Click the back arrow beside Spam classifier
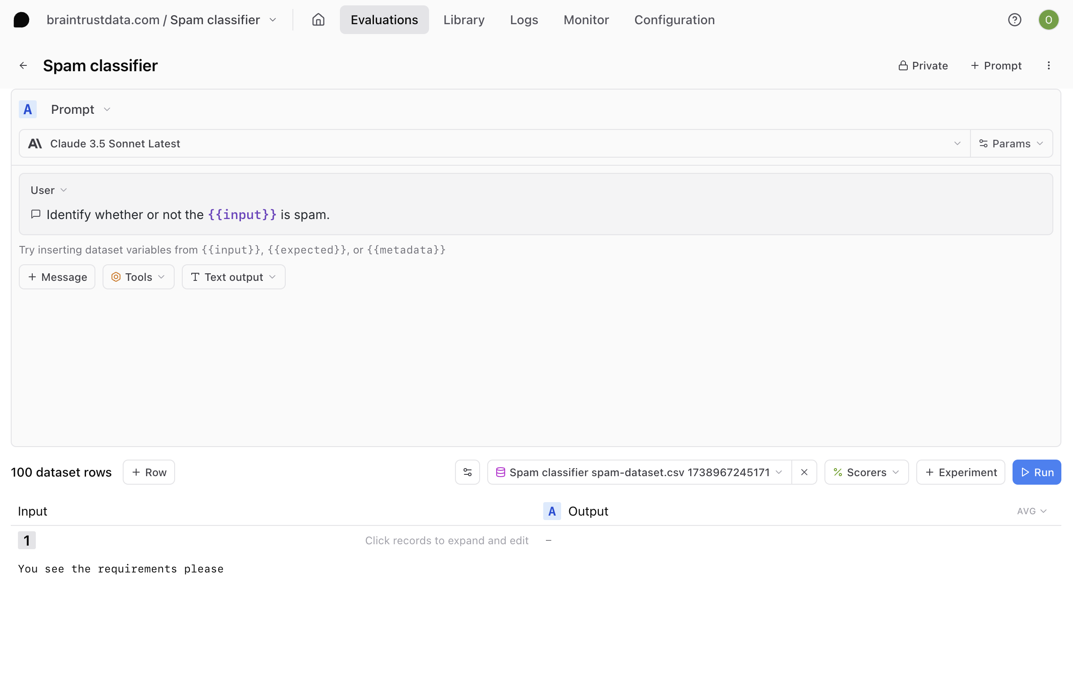 pos(23,66)
